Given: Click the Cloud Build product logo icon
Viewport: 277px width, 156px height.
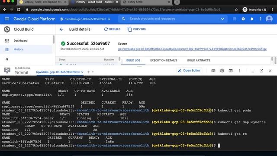Looking at the screenshot, I should [x=7, y=29].
